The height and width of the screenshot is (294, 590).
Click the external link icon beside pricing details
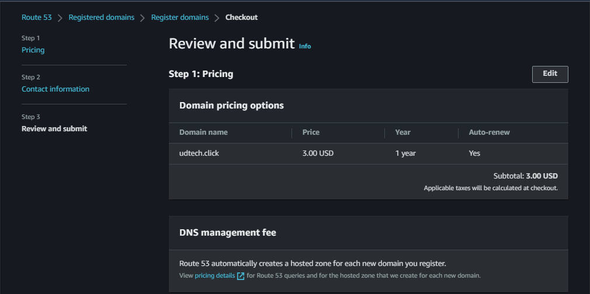click(x=241, y=275)
